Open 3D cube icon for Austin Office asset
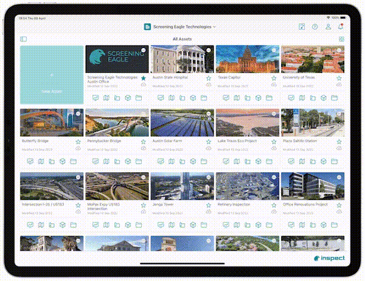Screen dimensions: 365x281 click(x=128, y=98)
